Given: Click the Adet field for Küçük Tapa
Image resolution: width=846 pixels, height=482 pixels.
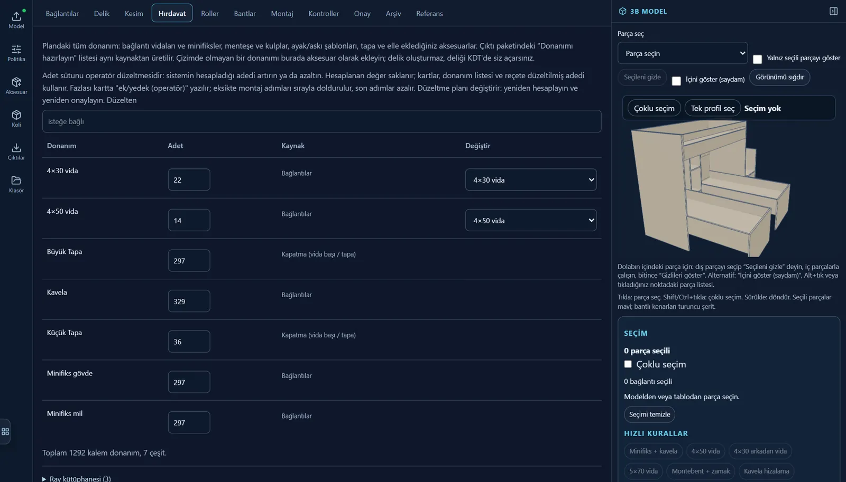Looking at the screenshot, I should pos(189,342).
